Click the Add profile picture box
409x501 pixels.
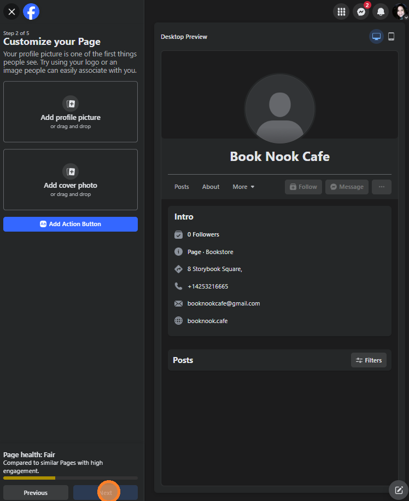coord(71,112)
